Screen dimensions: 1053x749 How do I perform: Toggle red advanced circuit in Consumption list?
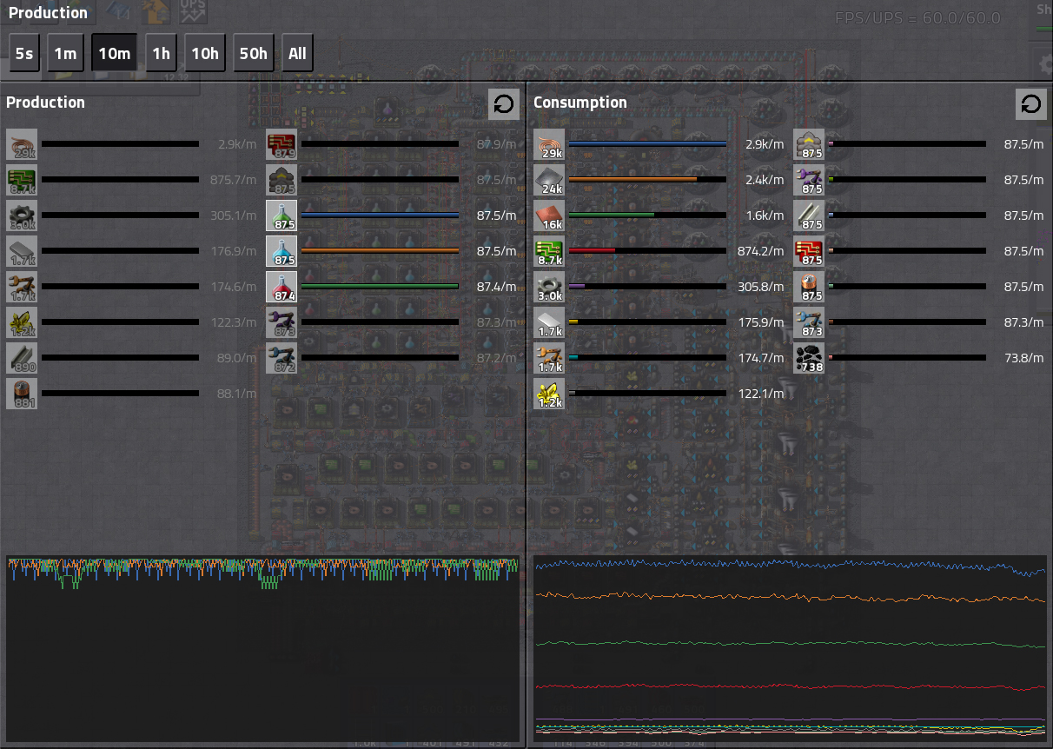point(809,251)
